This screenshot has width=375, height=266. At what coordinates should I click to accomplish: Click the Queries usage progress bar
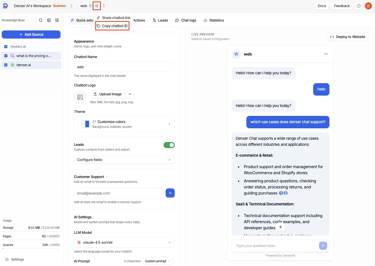(x=31, y=249)
